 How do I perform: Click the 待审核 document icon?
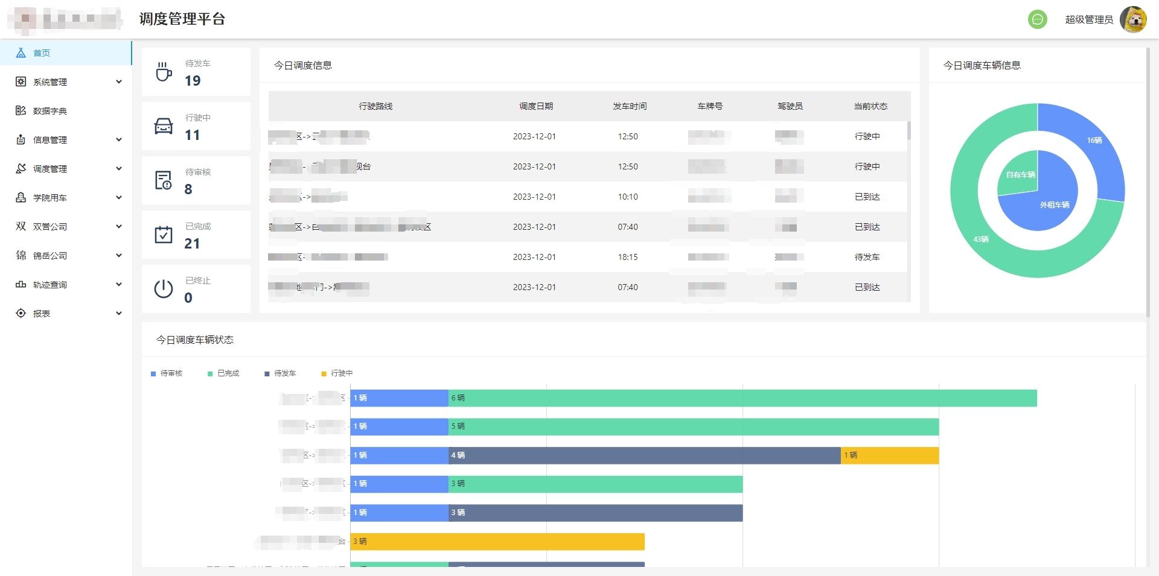[x=164, y=180]
